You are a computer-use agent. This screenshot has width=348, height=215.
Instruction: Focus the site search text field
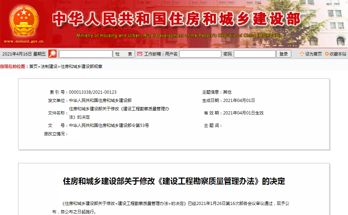(x=86, y=54)
